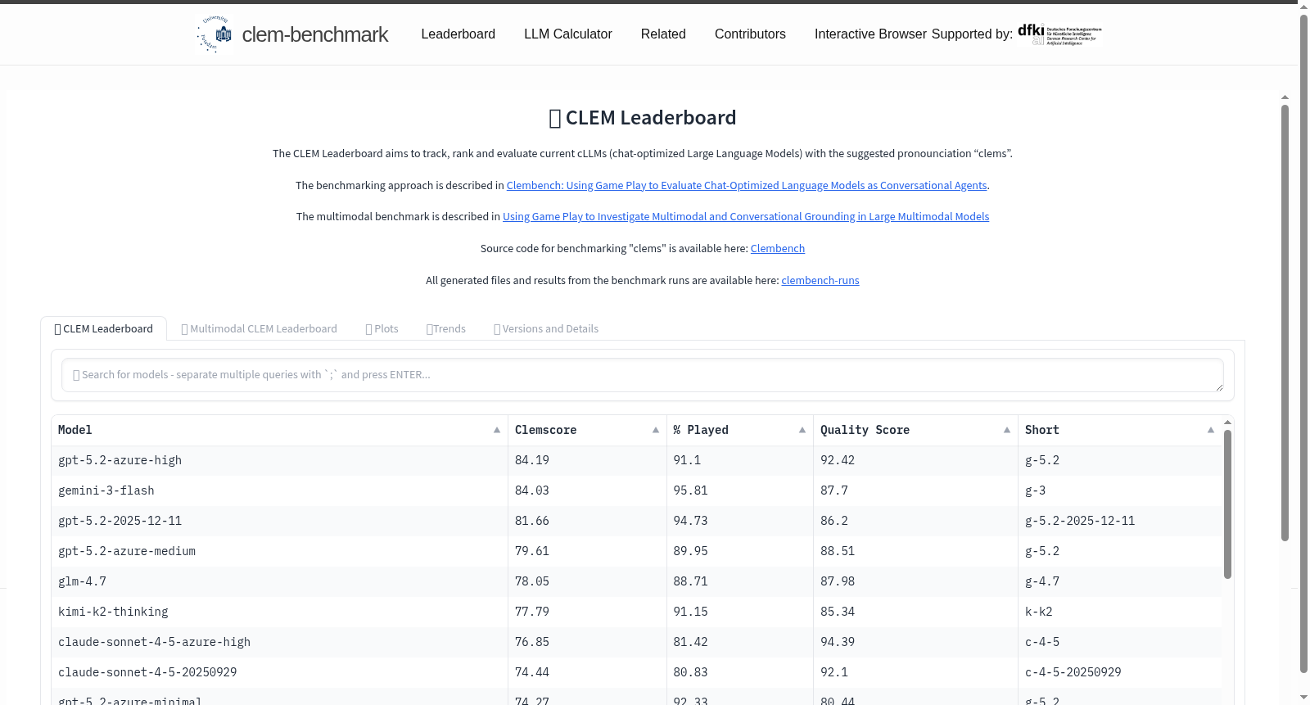This screenshot has height=705, width=1310.
Task: Click the % Played column header
Action: (x=740, y=430)
